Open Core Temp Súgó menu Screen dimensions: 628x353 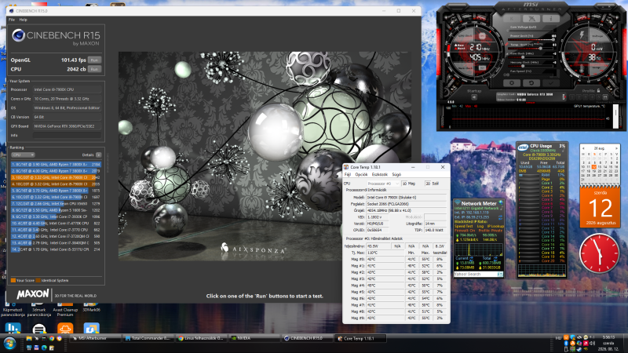click(x=396, y=174)
